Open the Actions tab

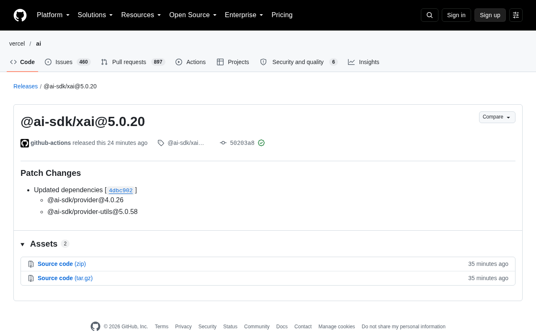click(x=191, y=62)
